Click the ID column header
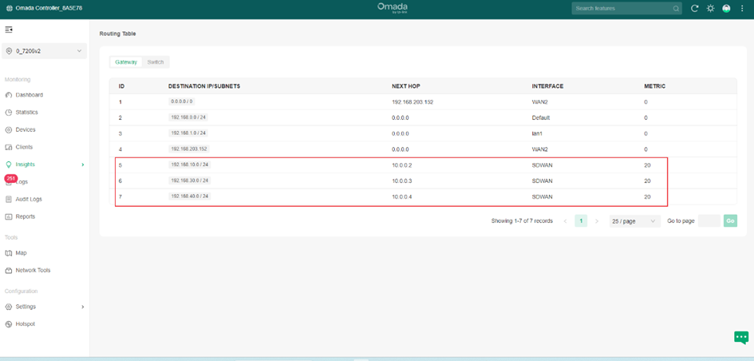The height and width of the screenshot is (361, 754). 121,86
